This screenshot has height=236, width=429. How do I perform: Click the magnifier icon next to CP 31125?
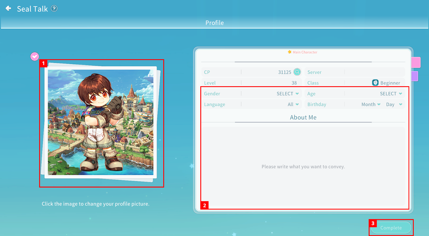click(297, 72)
